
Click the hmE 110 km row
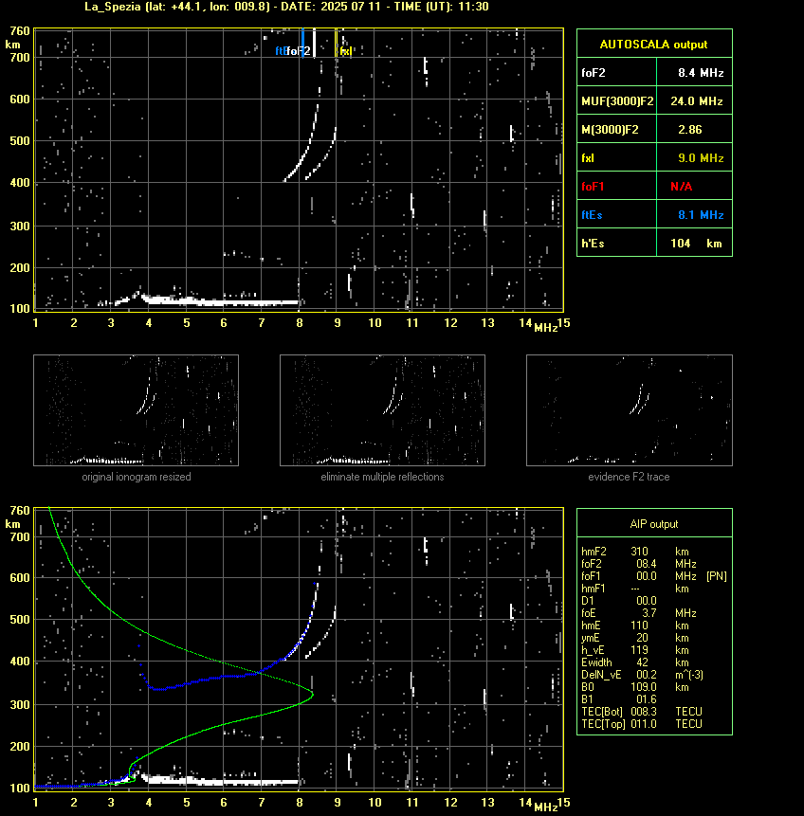(635, 626)
